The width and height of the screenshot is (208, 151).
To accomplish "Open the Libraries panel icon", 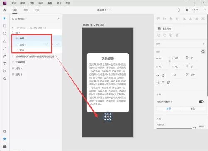I will tap(5, 132).
